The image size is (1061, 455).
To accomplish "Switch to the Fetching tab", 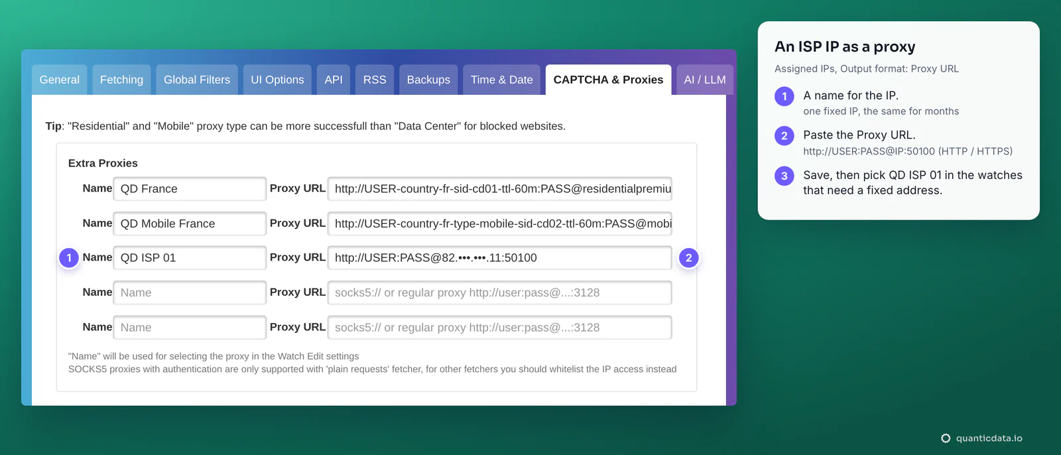I will pos(121,80).
